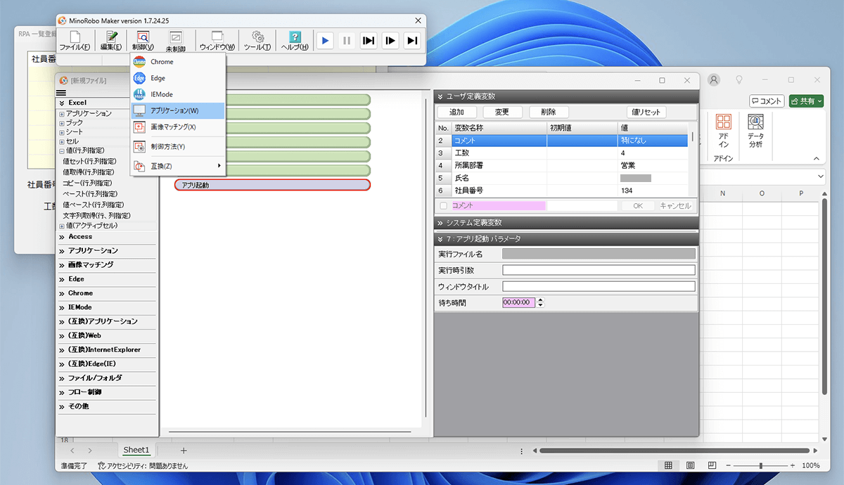Open the ファイル(F) file menu icon
The height and width of the screenshot is (485, 844).
point(75,41)
